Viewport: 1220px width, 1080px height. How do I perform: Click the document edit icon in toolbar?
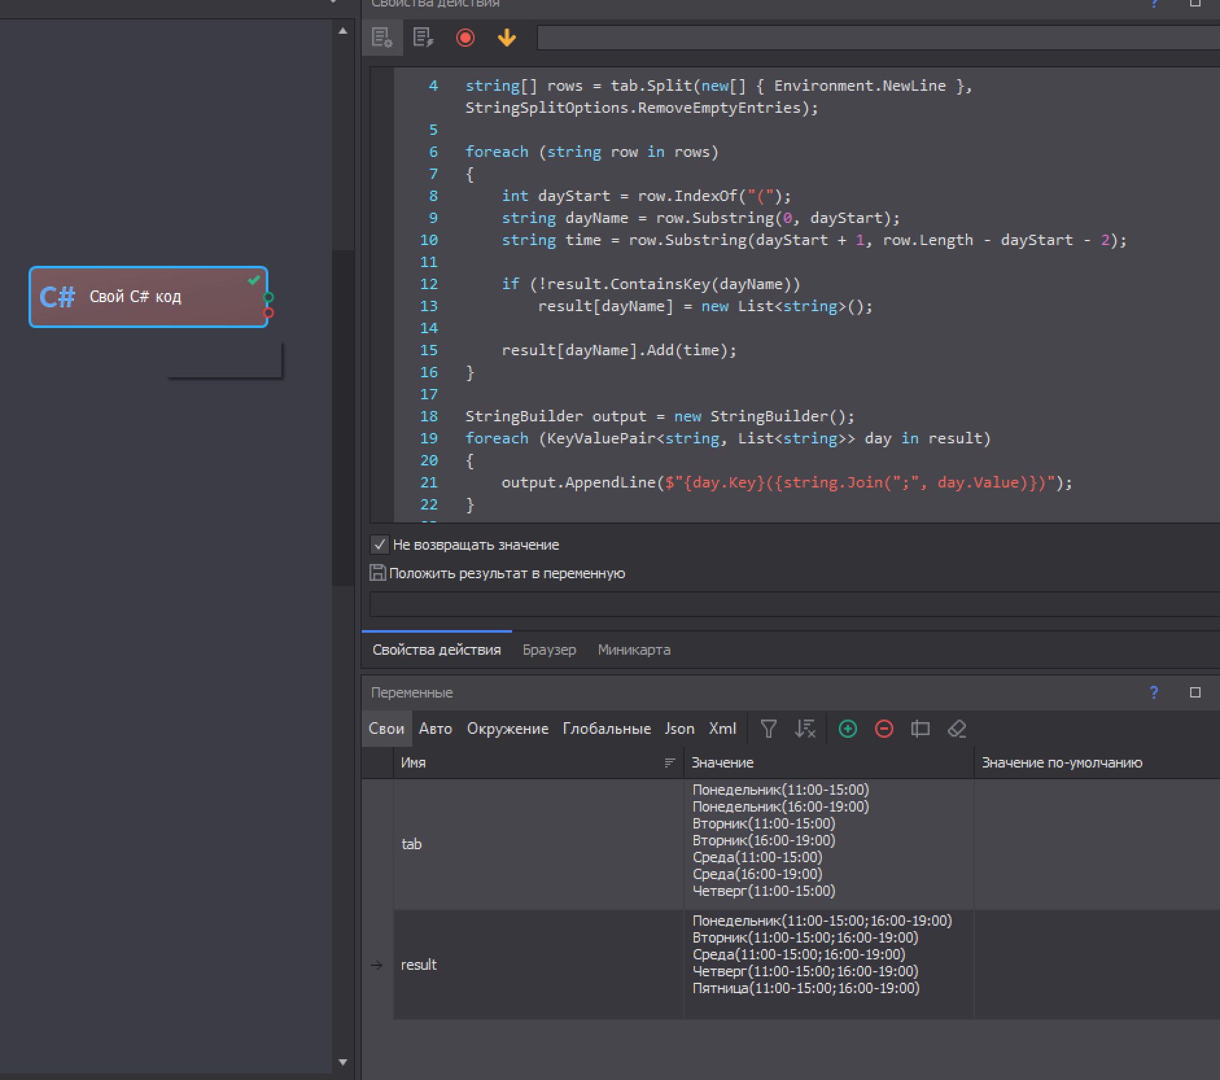(423, 38)
